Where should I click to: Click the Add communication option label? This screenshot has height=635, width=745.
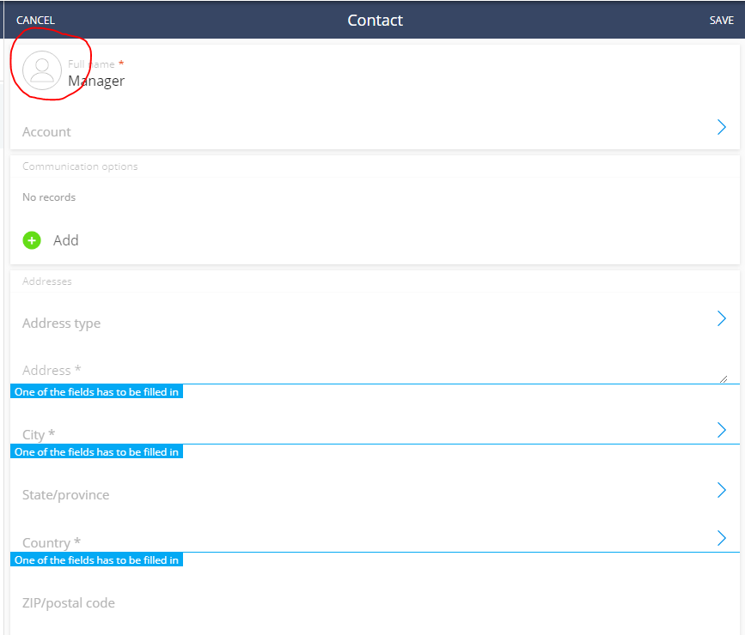[x=65, y=240]
